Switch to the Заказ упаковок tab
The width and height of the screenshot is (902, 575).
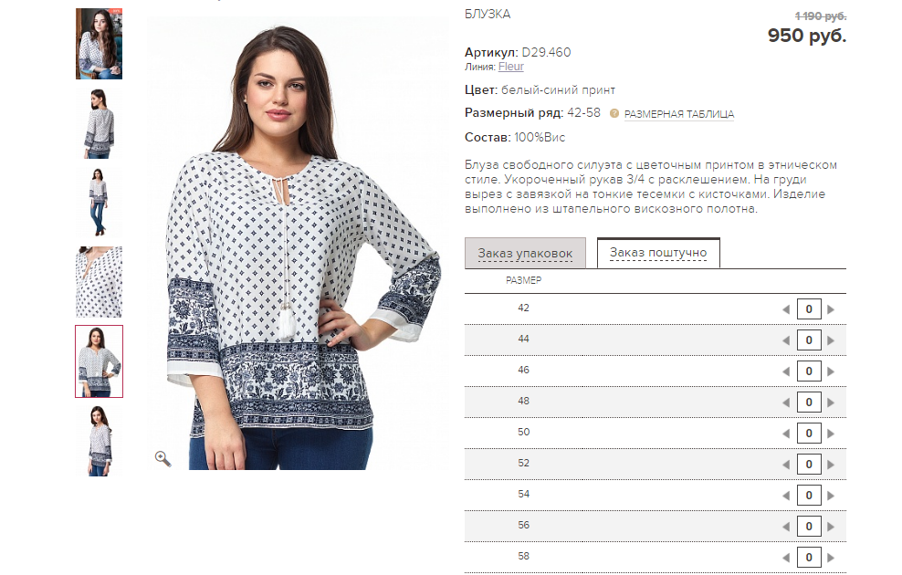[525, 253]
